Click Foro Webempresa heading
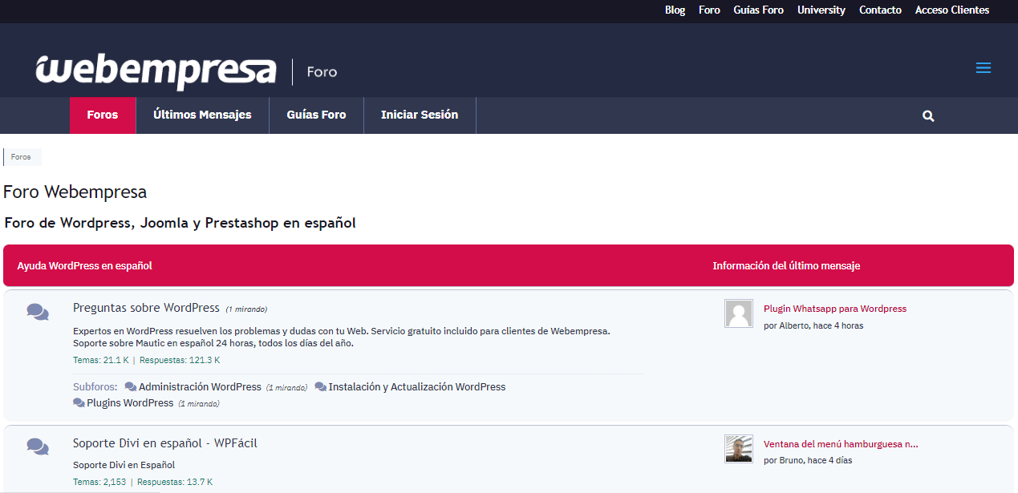Viewport: 1018px width, 493px height. 75,192
